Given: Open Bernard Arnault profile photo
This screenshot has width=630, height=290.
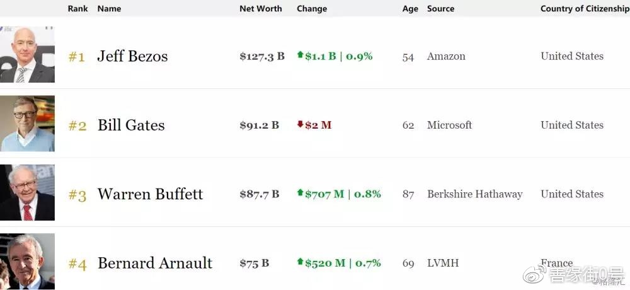Looking at the screenshot, I should coord(27,261).
